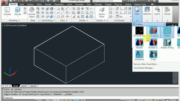Viewport: 180px width, 101px height.
Task: Switch to the Render ribbon tab
Action: (48, 4)
